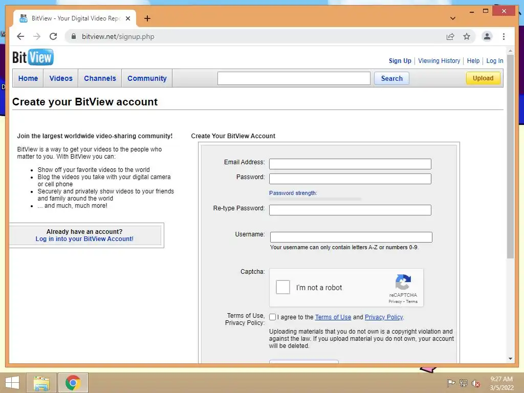Open the Privacy Policy link
Viewport: 524px width, 393px height.
[384, 317]
